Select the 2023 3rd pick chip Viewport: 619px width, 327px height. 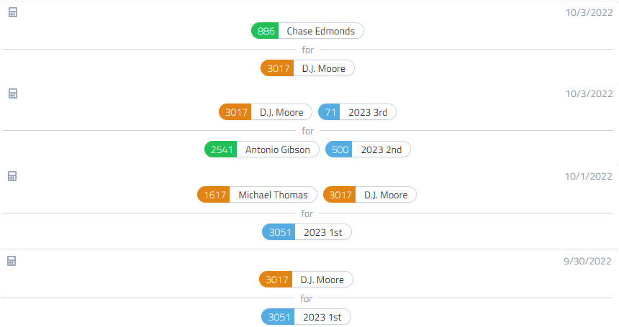pyautogui.click(x=357, y=112)
